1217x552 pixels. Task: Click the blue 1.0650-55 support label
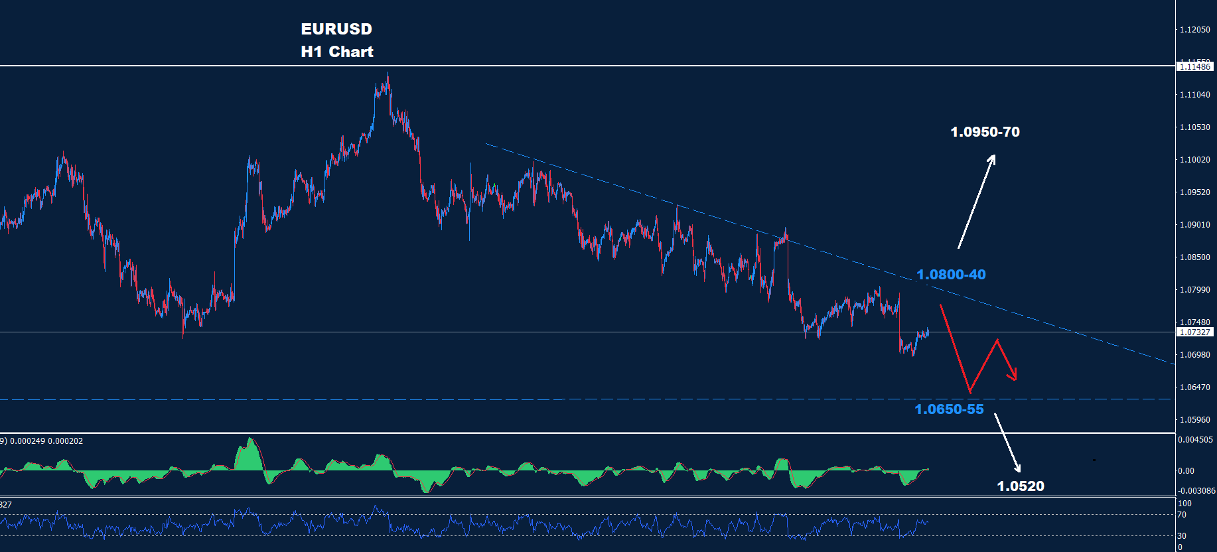click(x=949, y=409)
